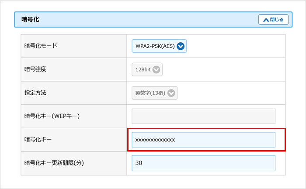Click the up chevron icon beside 閉じる
The height and width of the screenshot is (189, 306).
266,20
